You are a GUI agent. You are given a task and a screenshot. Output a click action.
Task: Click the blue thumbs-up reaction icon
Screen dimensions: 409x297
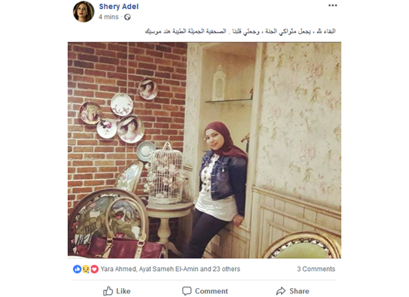click(x=77, y=269)
